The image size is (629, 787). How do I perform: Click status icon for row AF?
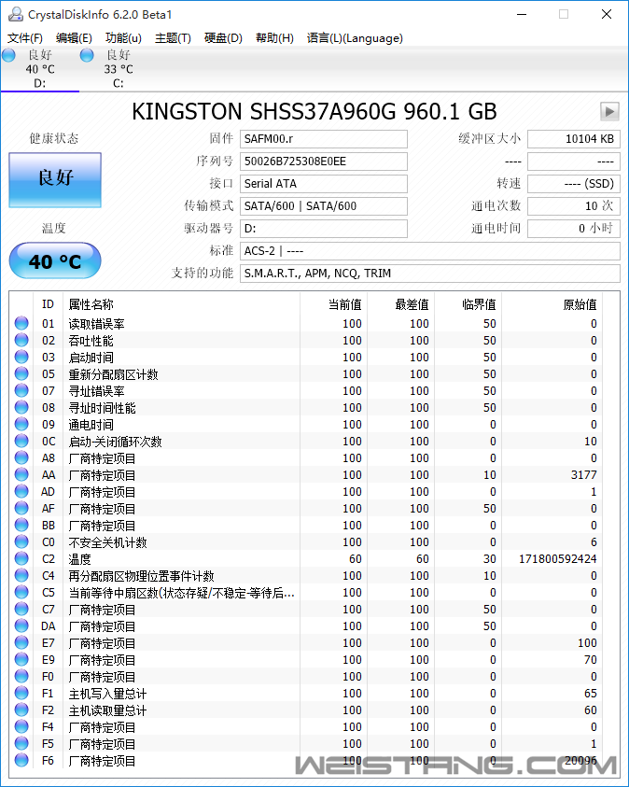tap(21, 509)
